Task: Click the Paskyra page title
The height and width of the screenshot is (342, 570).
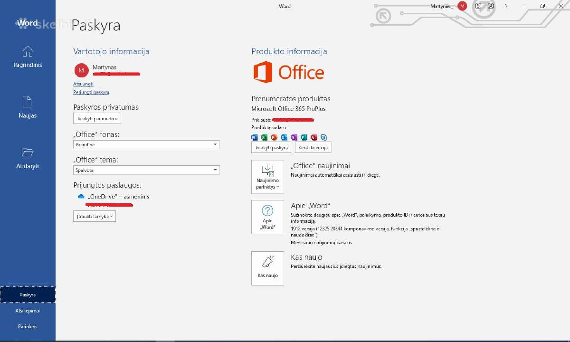Action: click(95, 26)
